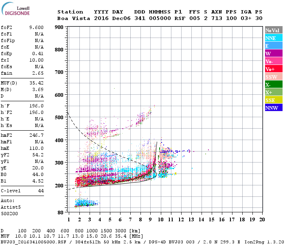Click the 500200 label under Artist5
This screenshot has height=245, width=285.
(9, 214)
